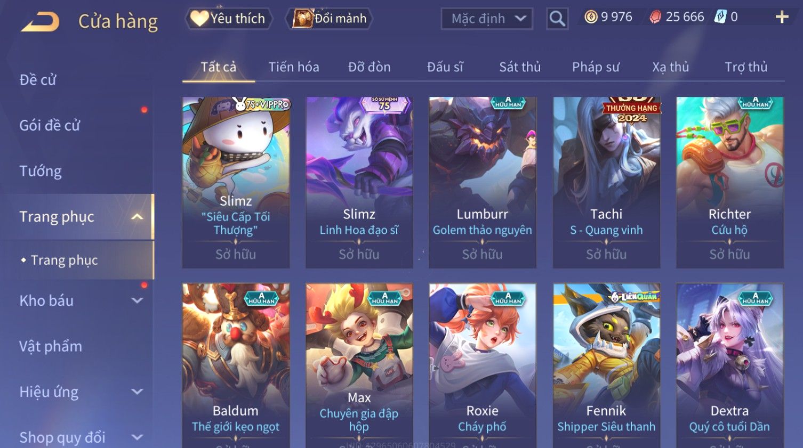Go to Gói đề cử menu
This screenshot has width=803, height=448.
click(x=50, y=126)
